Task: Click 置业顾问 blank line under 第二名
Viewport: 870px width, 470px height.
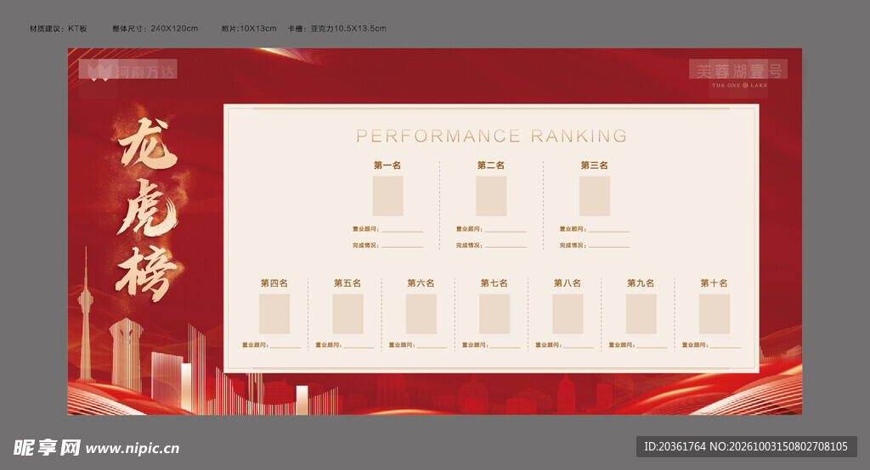Action: [x=506, y=231]
